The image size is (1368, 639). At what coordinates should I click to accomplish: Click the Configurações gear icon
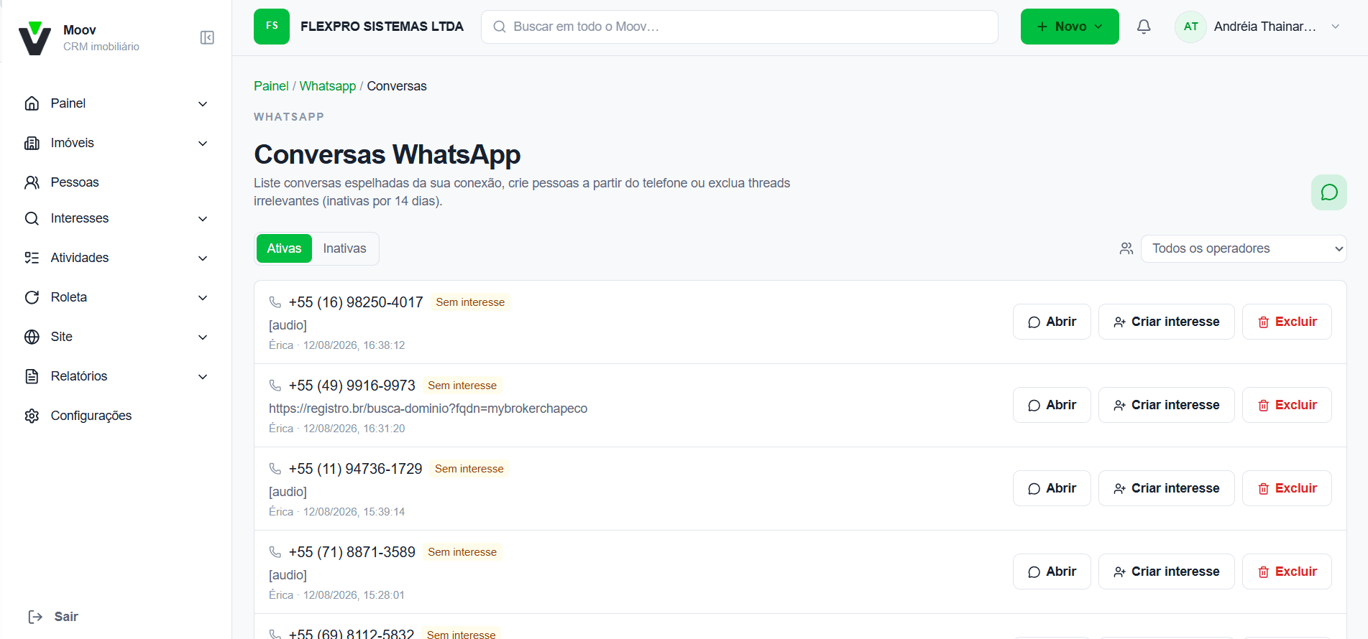click(32, 416)
